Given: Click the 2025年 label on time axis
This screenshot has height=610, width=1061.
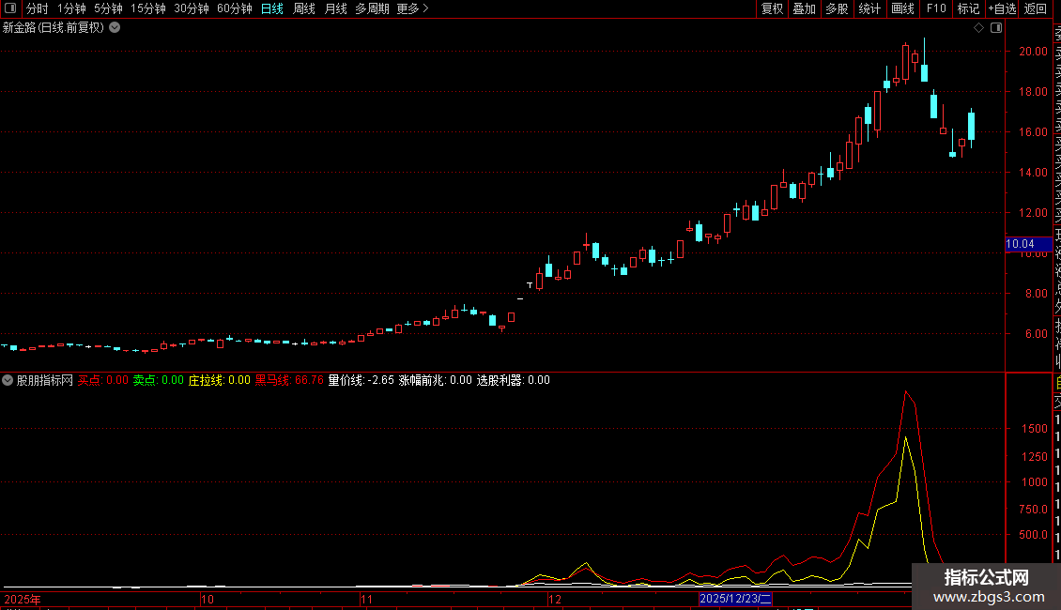Looking at the screenshot, I should coord(23,599).
